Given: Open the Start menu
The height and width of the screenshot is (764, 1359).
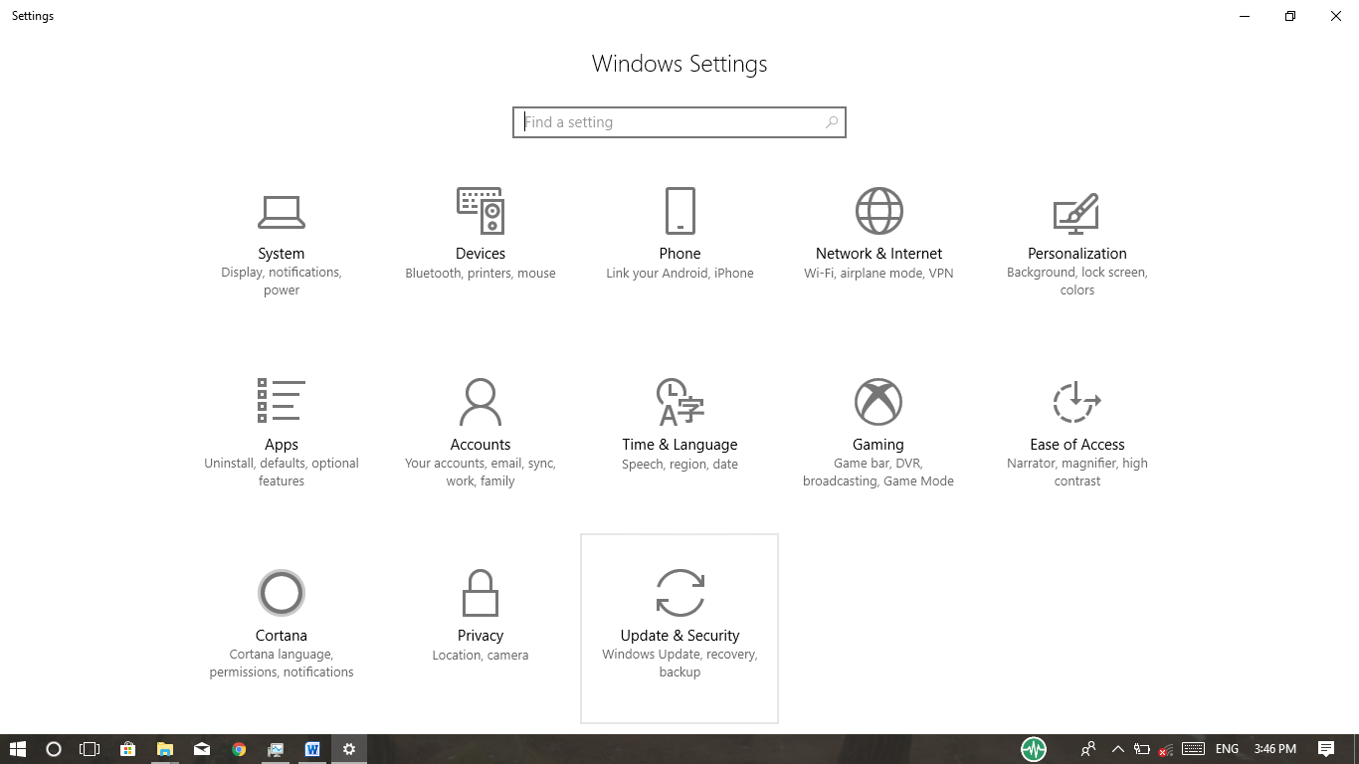Looking at the screenshot, I should pos(19,749).
